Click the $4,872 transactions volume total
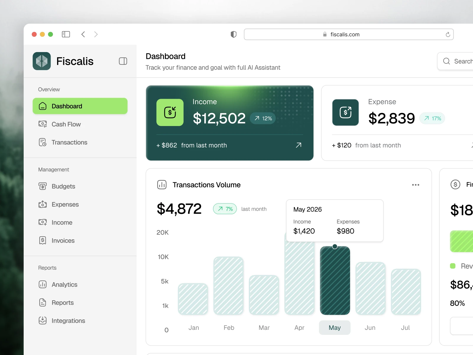473x355 pixels. pos(179,209)
